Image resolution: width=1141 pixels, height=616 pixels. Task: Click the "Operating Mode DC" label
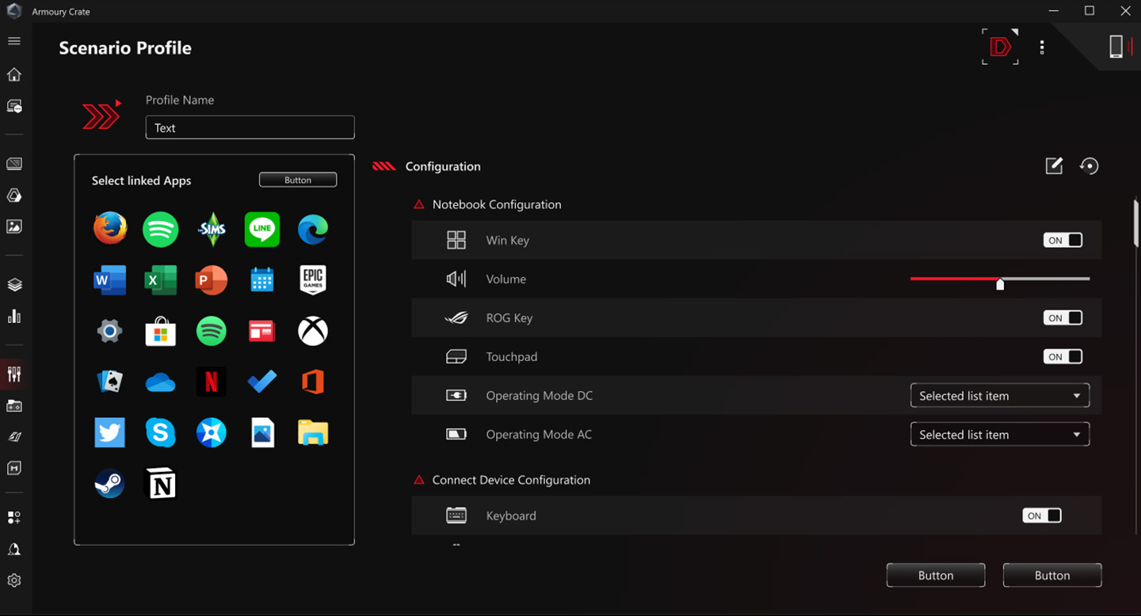[x=540, y=396]
